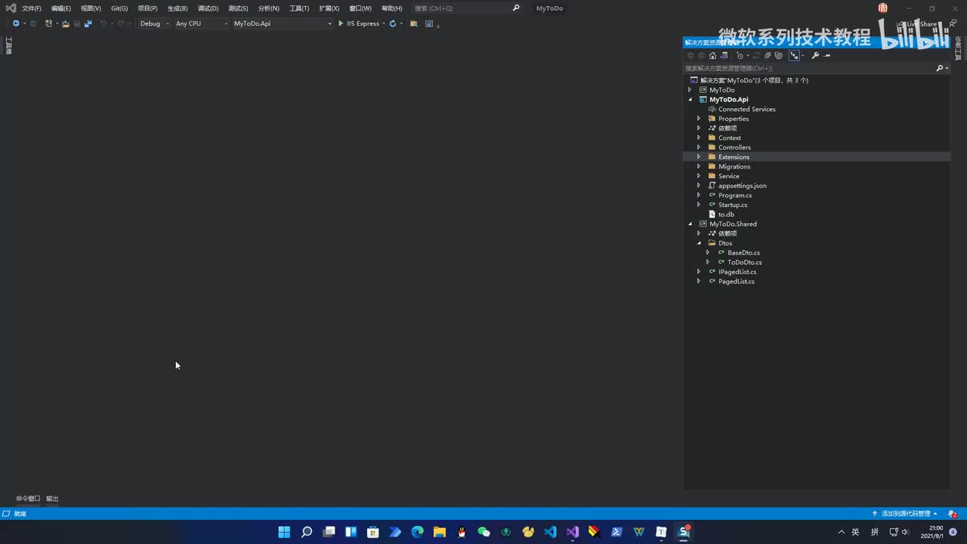Collapse all items in Solution Explorer
Viewport: 967px width, 544px height.
pos(768,55)
